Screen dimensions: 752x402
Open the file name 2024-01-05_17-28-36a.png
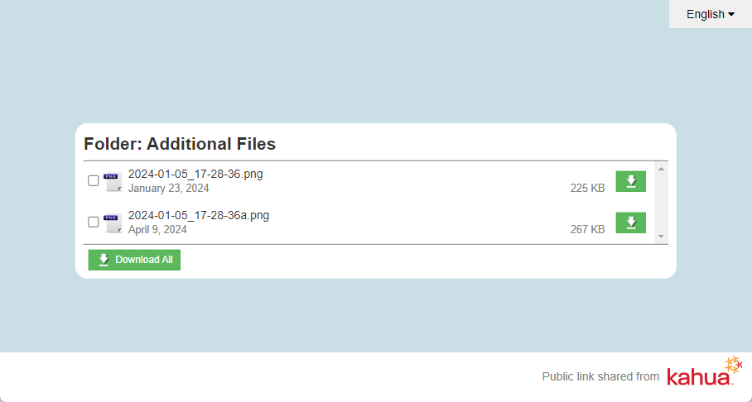pyautogui.click(x=199, y=215)
